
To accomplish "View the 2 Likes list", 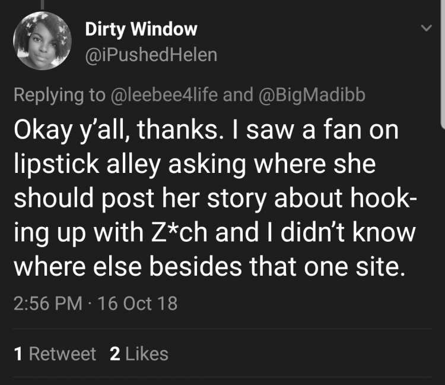I will point(139,354).
